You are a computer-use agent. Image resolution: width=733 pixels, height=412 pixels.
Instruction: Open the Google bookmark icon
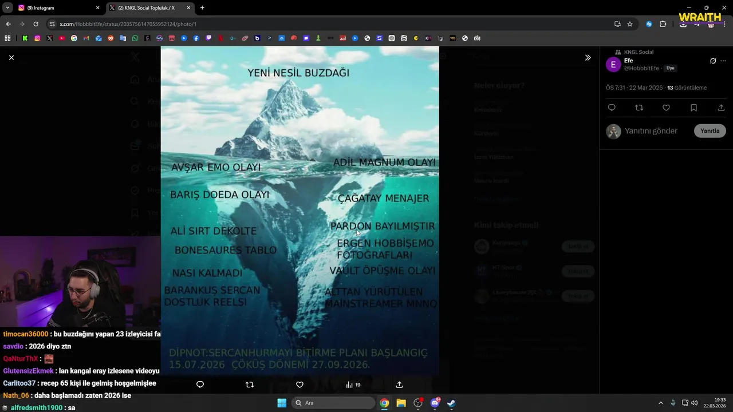coord(74,38)
